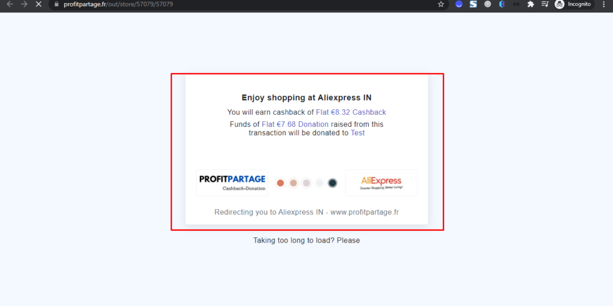Screen dimensions: 613x306
Task: Click the Redirecting you to Aliexpress IN text
Action: (306, 212)
